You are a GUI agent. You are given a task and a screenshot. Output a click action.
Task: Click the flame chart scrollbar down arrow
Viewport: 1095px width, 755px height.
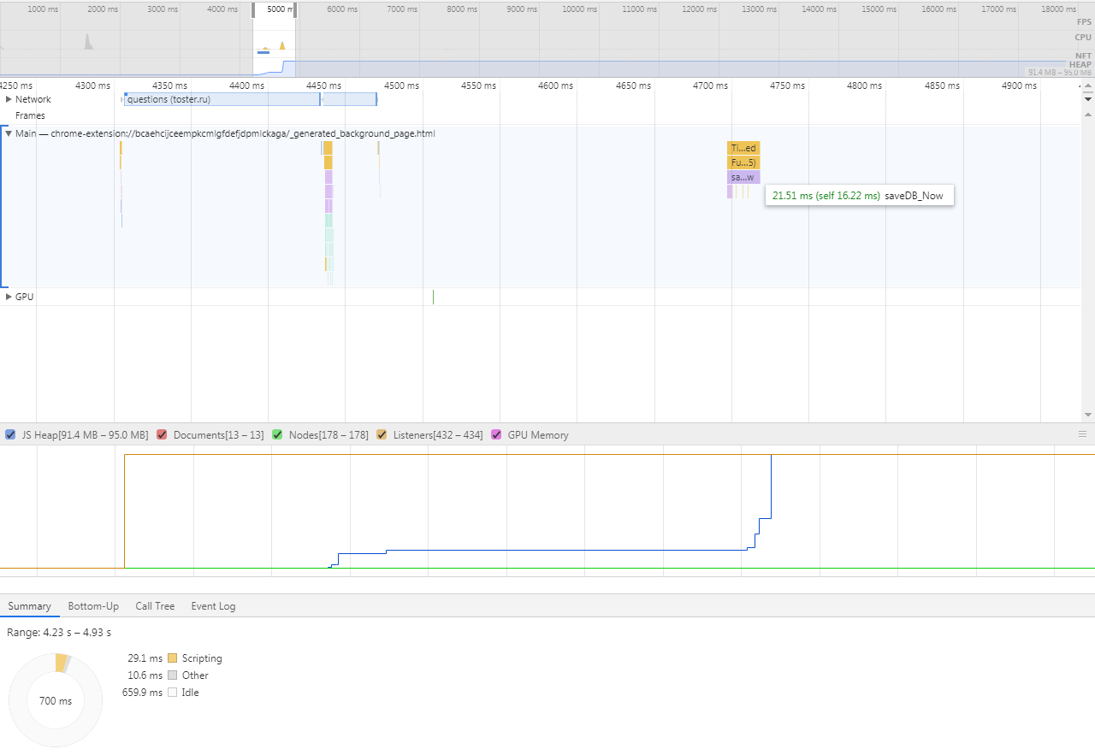(1088, 415)
